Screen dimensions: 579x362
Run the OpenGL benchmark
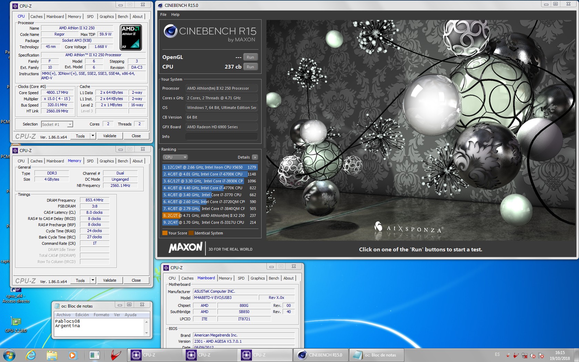(250, 57)
